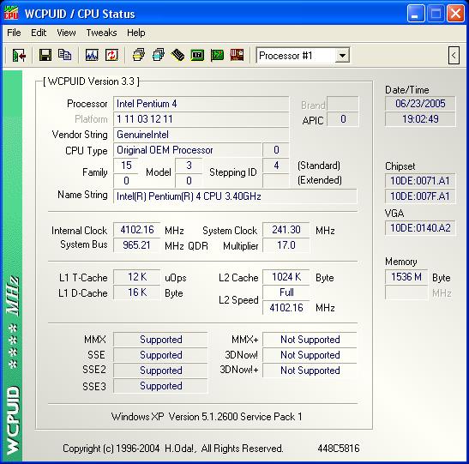Click the System Bus value 965.21

click(137, 245)
